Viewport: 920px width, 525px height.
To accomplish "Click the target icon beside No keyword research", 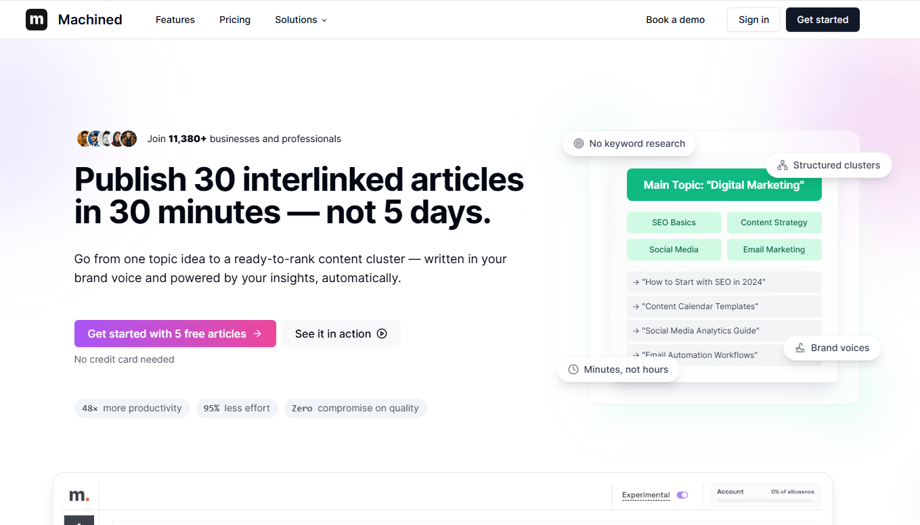I will [579, 143].
